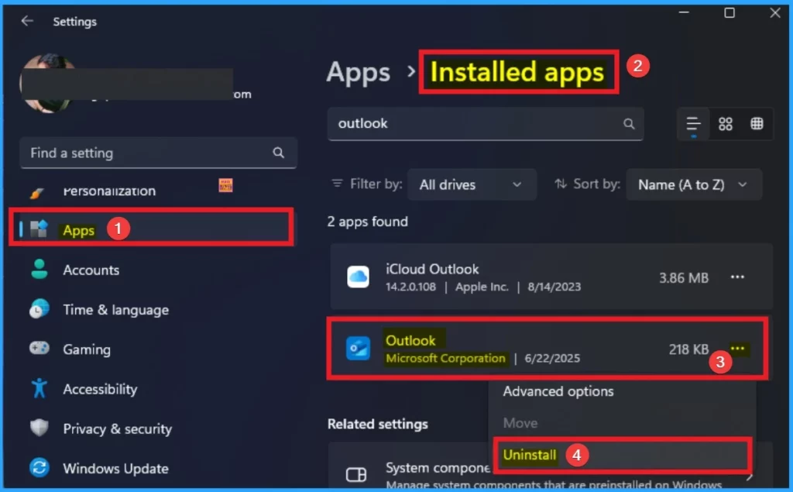Click the 3.86 MB size value
The width and height of the screenshot is (793, 492).
coord(684,277)
